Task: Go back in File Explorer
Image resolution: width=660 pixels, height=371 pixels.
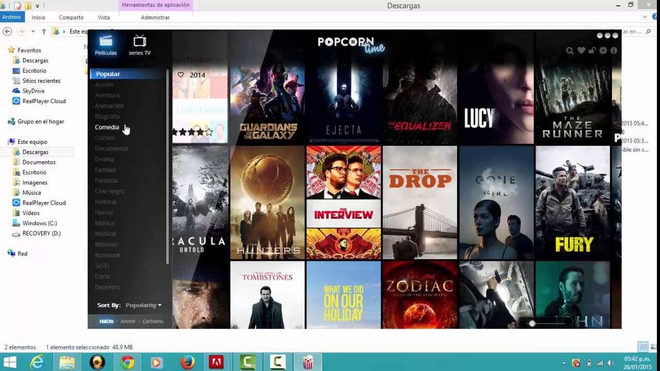Action: [7, 31]
